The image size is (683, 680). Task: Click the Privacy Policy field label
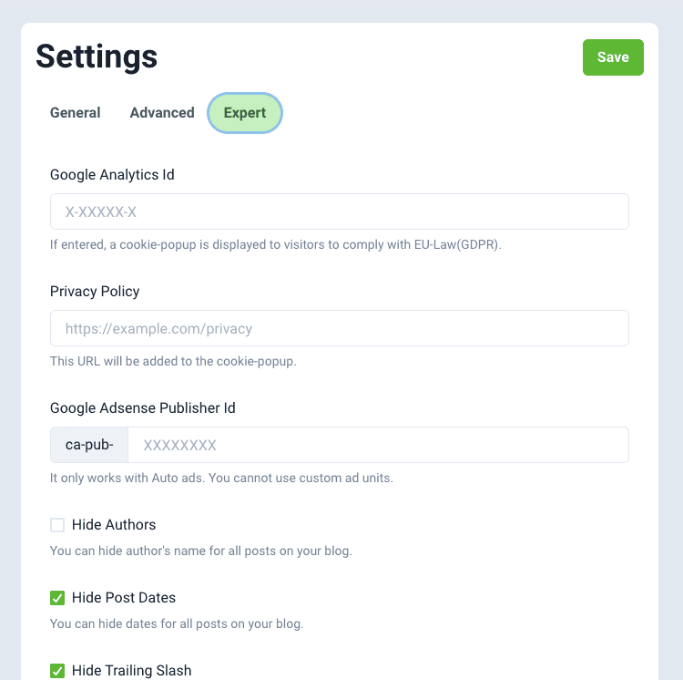click(95, 291)
